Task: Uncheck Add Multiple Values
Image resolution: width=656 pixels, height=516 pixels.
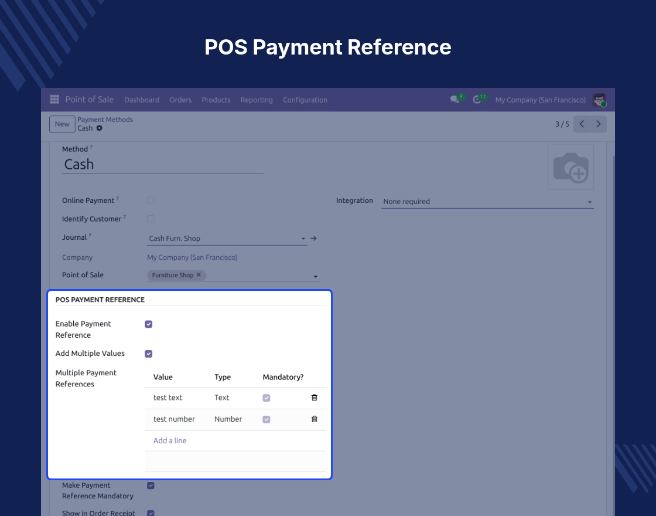Action: [x=149, y=354]
